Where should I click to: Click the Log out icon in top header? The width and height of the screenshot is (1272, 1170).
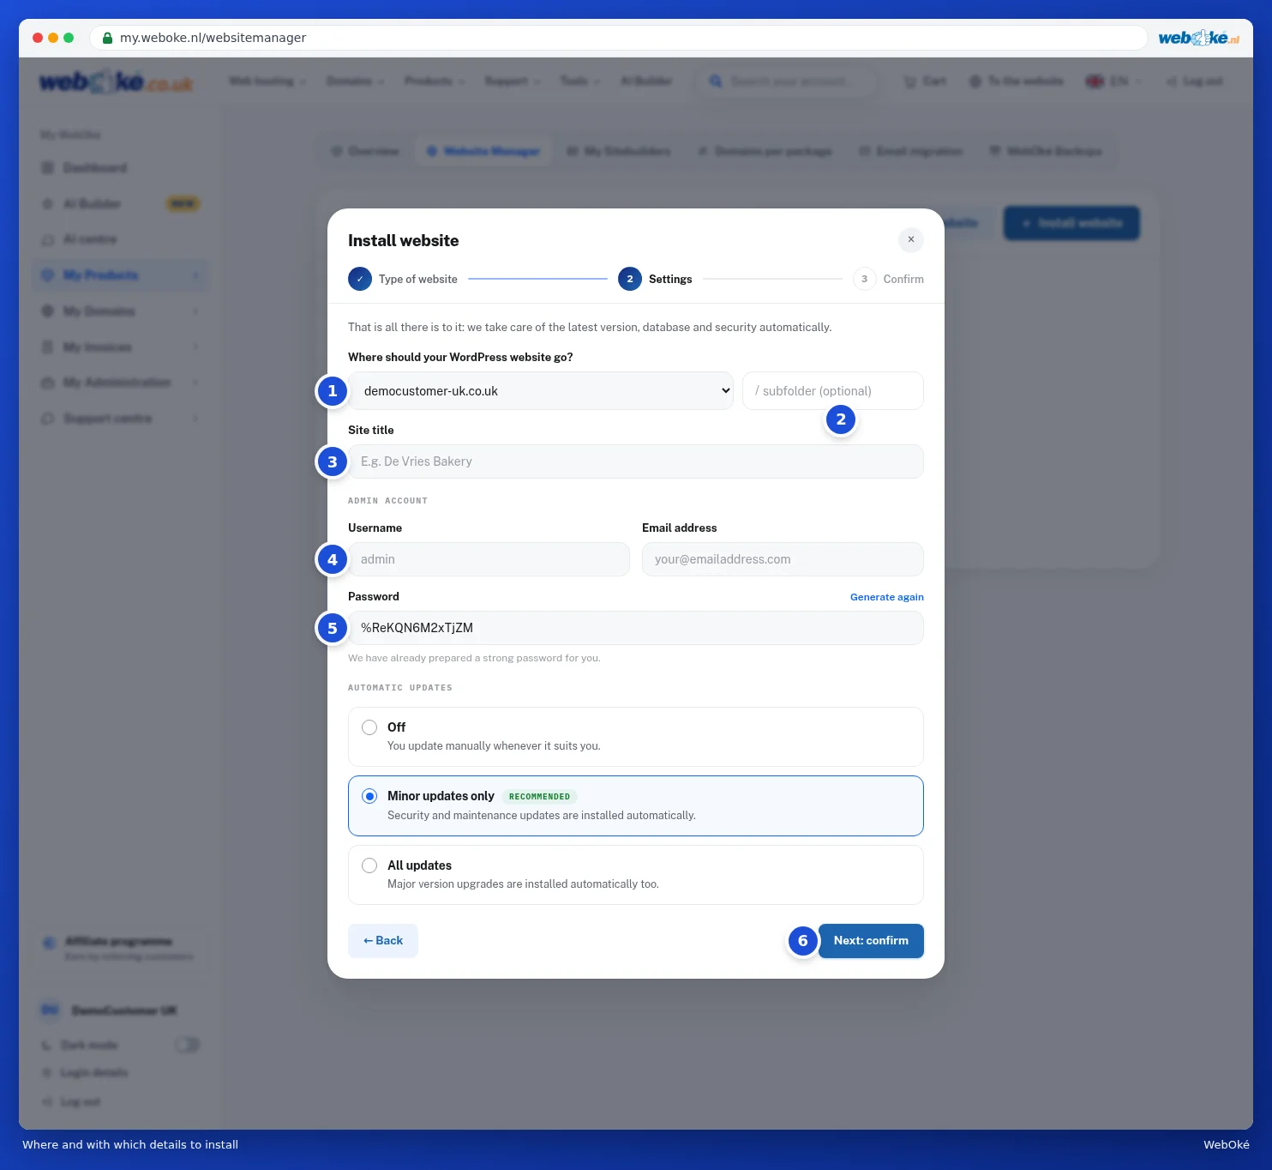[1172, 81]
